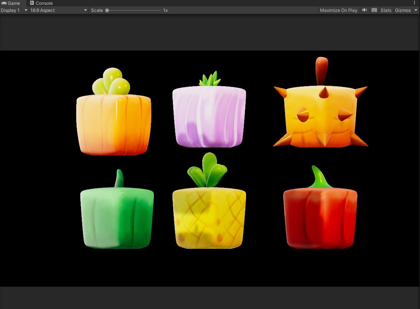Enable the Stats overlay
420x309 pixels.
click(386, 10)
